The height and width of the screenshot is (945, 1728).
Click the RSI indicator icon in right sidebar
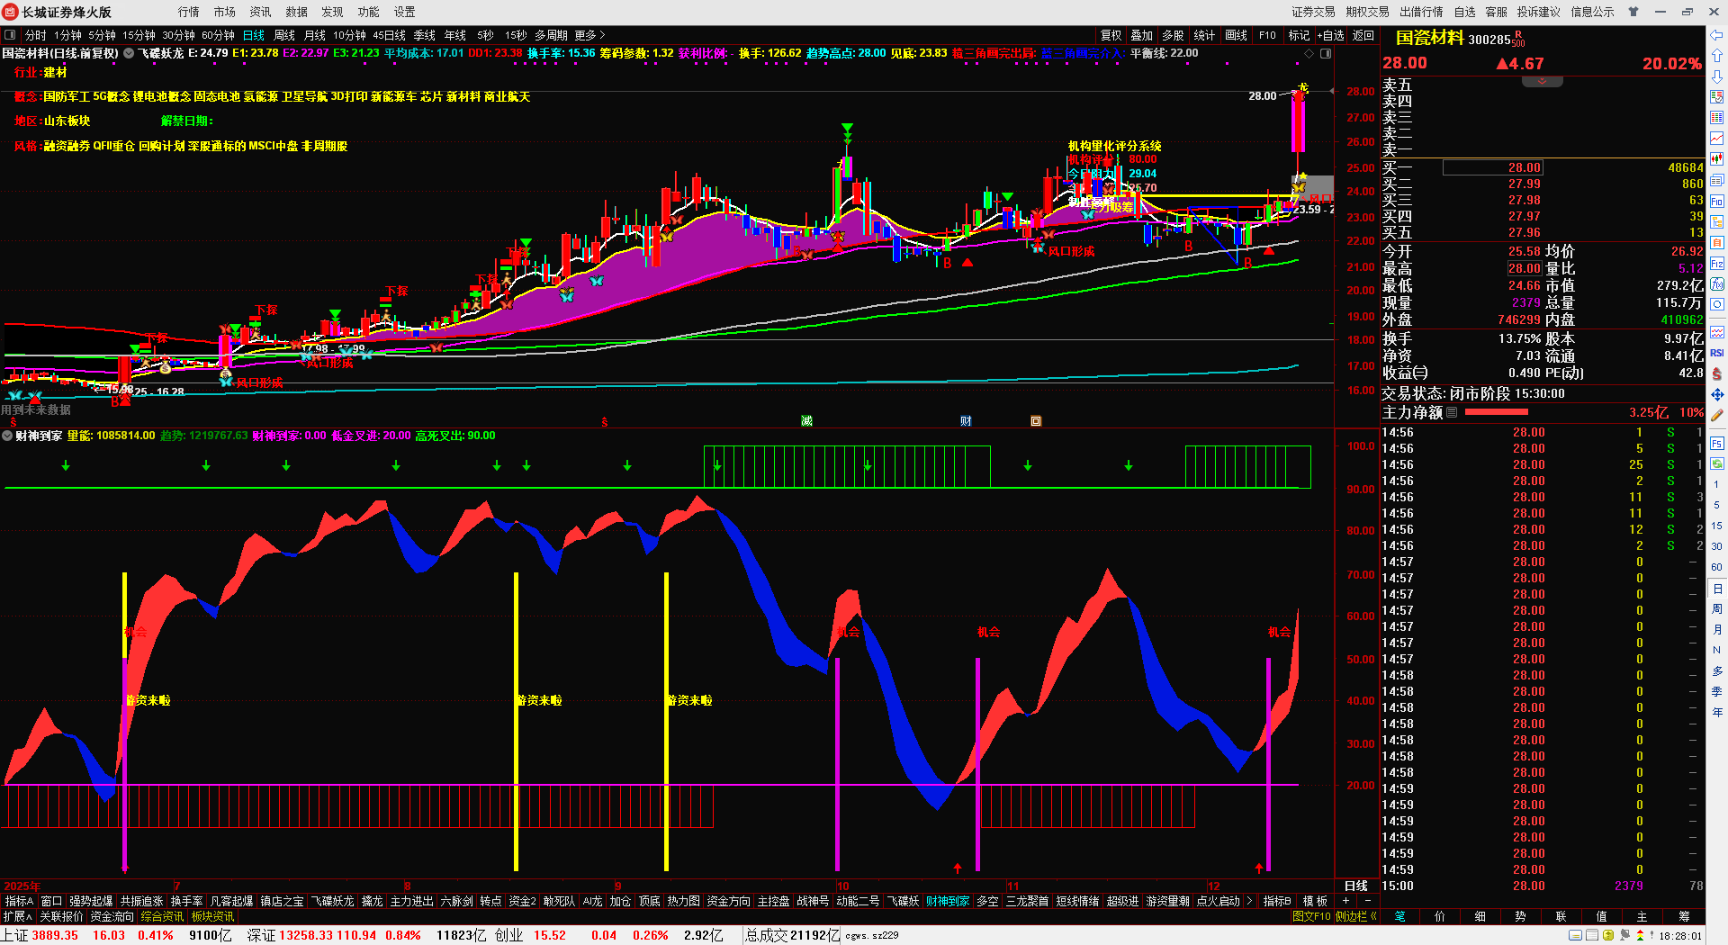pyautogui.click(x=1716, y=353)
